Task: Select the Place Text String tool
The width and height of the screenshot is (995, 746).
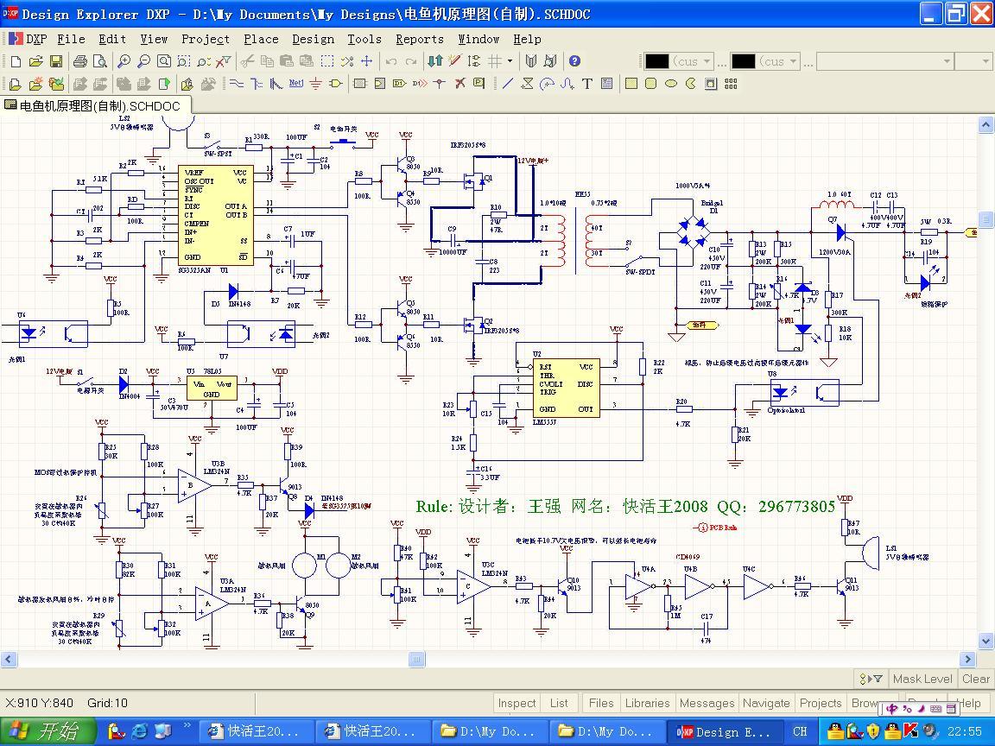Action: (587, 84)
